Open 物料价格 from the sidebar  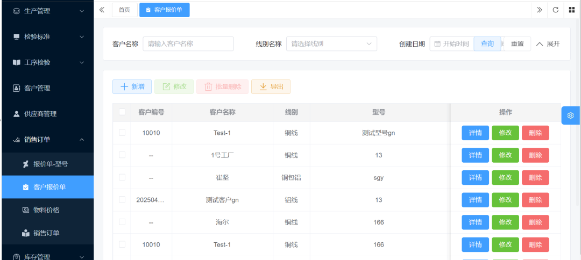point(46,210)
